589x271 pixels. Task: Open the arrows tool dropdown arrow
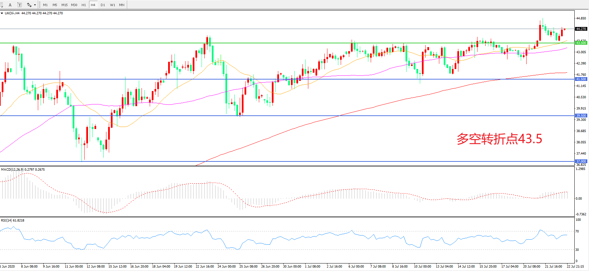pyautogui.click(x=35, y=5)
